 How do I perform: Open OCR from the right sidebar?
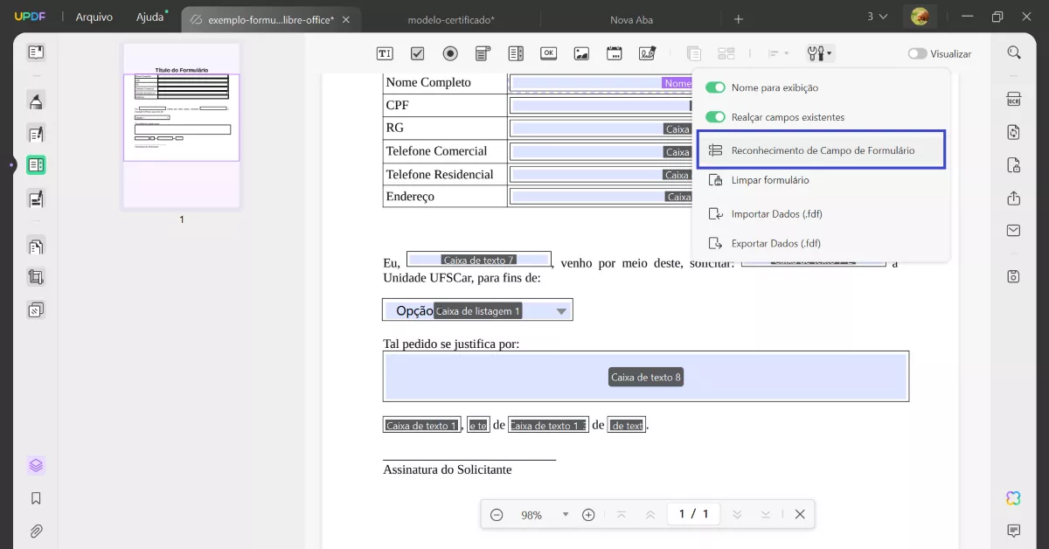[x=1012, y=99]
